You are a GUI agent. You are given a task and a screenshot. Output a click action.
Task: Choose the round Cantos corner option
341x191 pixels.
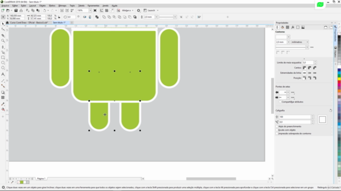point(310,68)
